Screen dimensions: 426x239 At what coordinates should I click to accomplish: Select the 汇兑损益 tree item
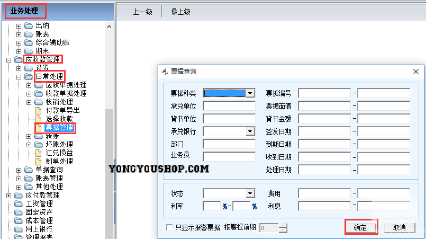(59, 153)
